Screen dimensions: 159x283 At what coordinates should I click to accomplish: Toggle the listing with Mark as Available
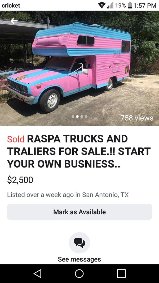[79, 212]
